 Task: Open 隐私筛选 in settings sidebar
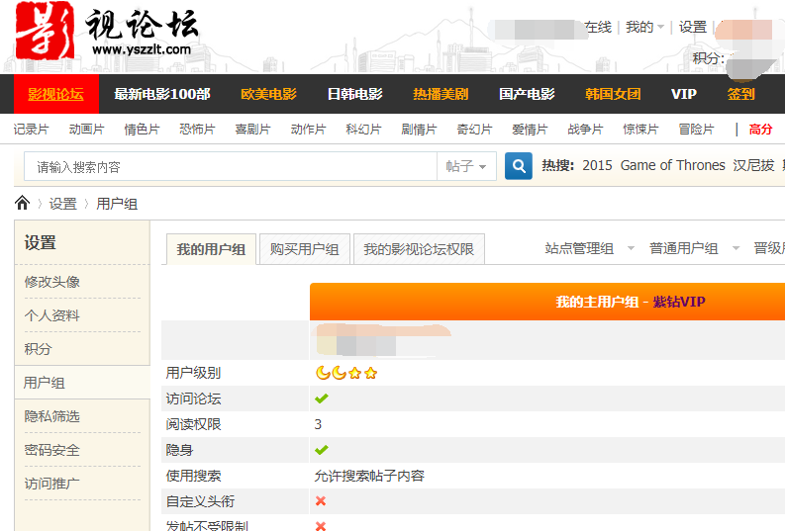(x=52, y=416)
